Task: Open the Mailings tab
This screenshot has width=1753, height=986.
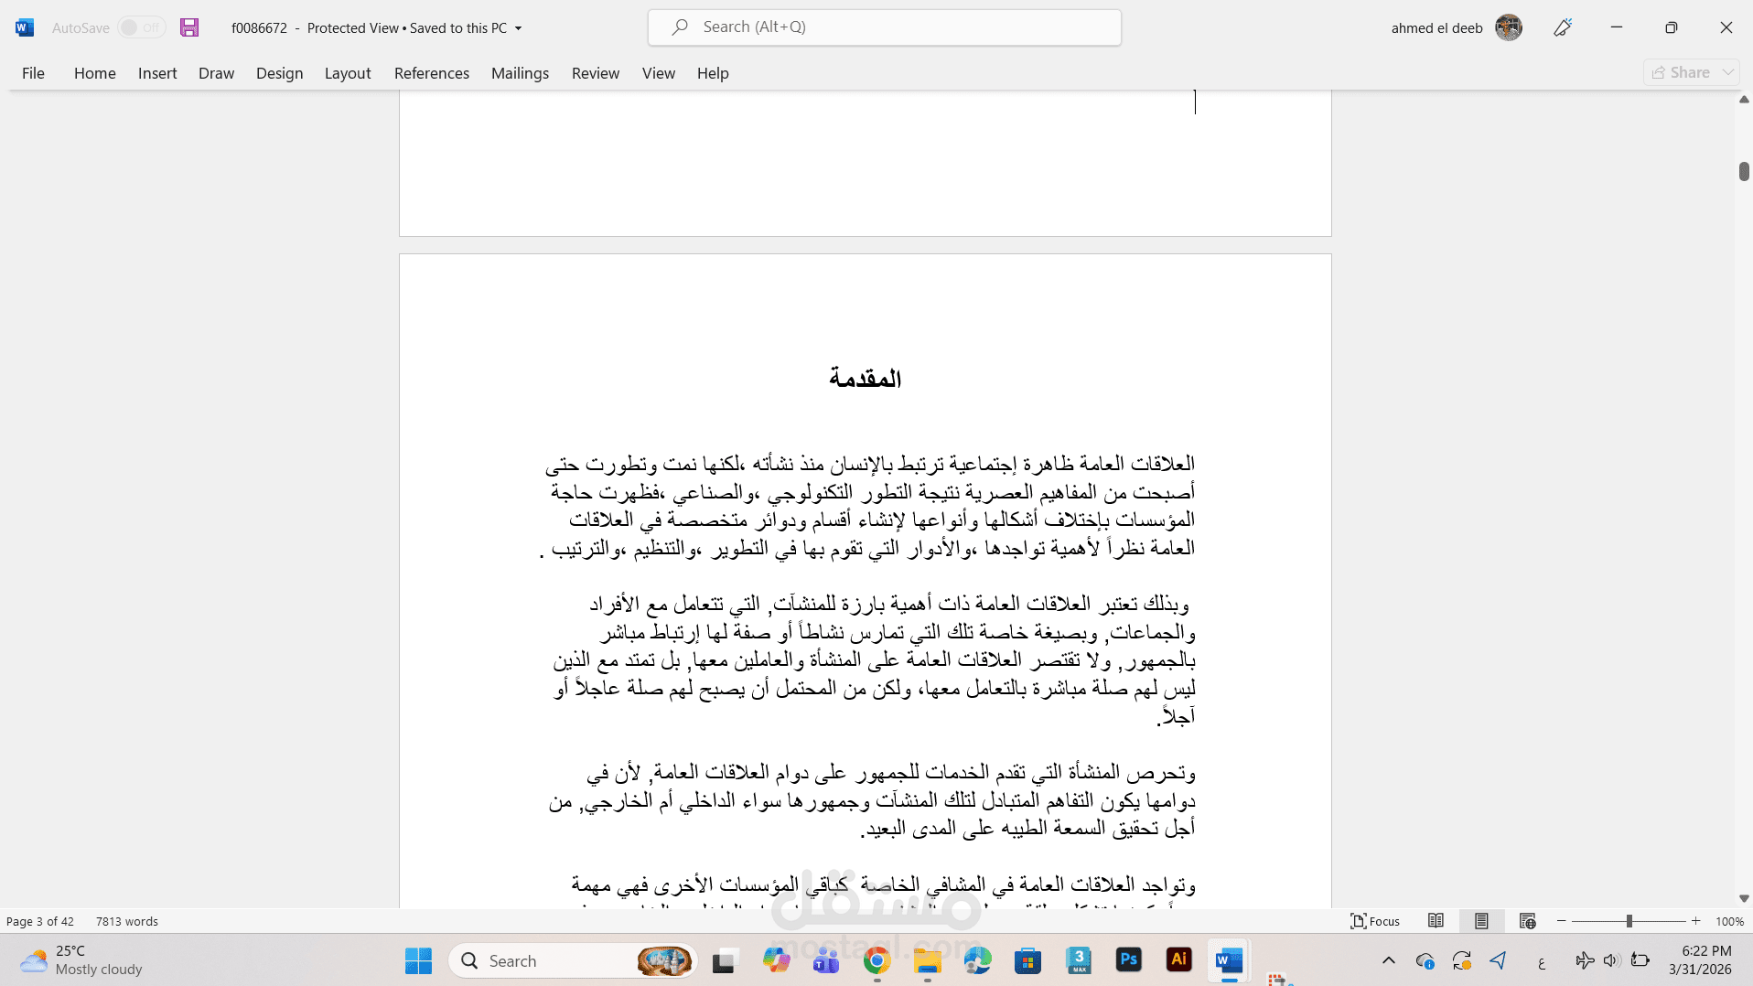Action: pyautogui.click(x=520, y=73)
